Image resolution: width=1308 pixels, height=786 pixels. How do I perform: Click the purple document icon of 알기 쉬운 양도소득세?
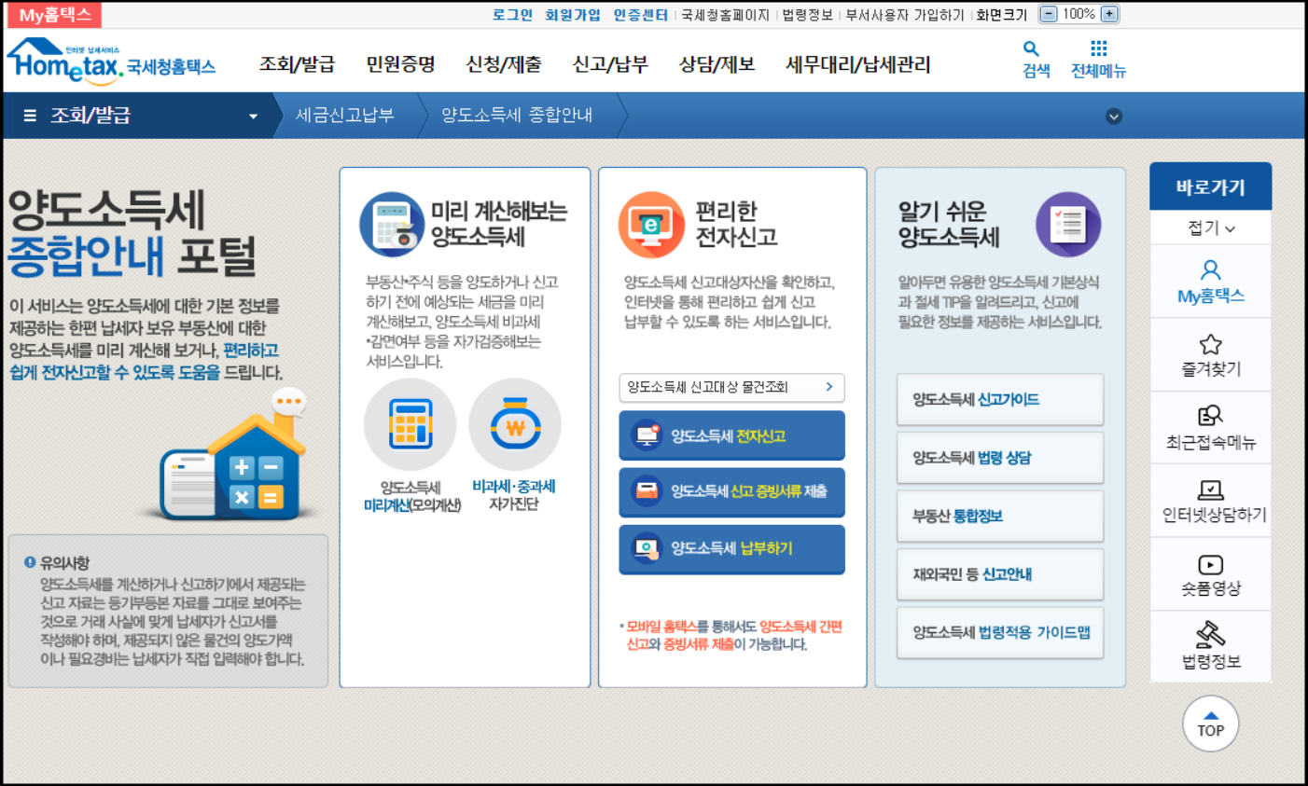coord(1068,225)
